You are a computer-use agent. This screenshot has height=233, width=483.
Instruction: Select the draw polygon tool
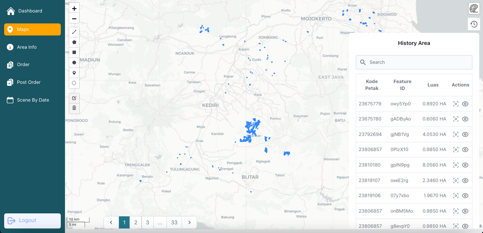click(74, 42)
